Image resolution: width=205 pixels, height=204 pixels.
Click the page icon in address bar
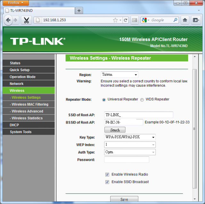pos(38,20)
